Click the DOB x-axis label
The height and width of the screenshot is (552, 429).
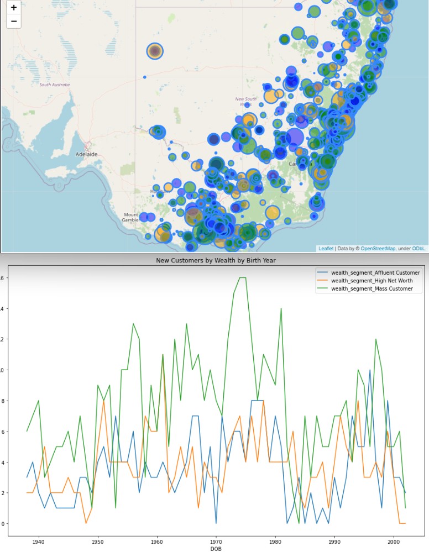(216, 549)
